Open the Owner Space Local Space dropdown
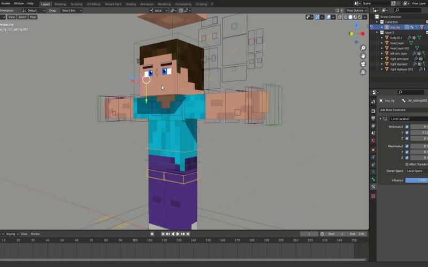The width and height of the screenshot is (428, 267). [417, 171]
